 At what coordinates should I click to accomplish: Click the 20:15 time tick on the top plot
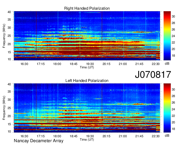coord(106,64)
